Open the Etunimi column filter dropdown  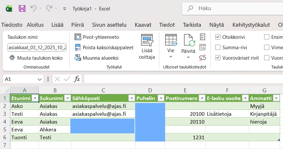point(35,98)
